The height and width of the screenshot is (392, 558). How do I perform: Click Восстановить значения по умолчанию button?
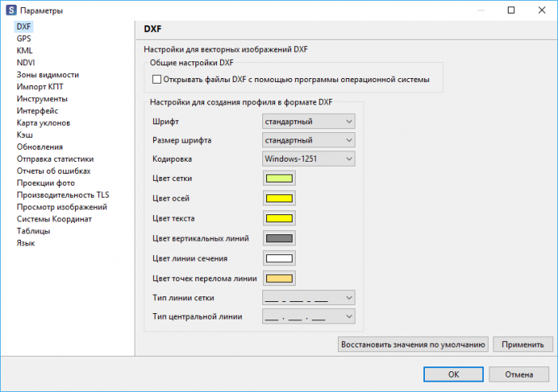(413, 344)
